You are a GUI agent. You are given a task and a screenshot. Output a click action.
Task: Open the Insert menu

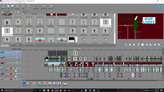point(12,3)
